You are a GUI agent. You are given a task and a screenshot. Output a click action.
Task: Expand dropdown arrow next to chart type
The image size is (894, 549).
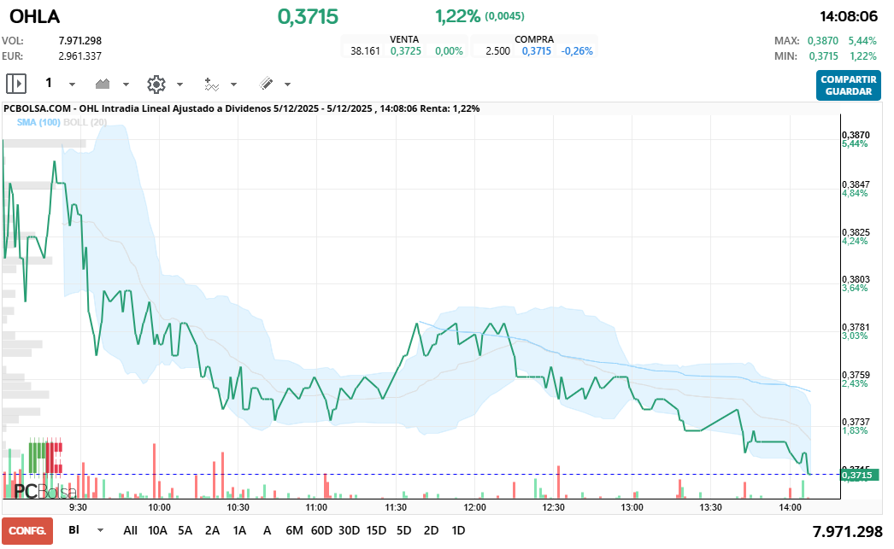pos(126,85)
